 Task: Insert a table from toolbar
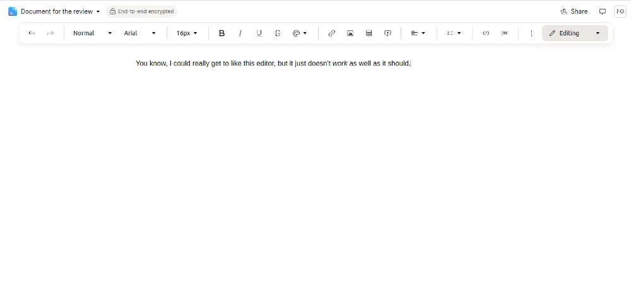click(369, 33)
